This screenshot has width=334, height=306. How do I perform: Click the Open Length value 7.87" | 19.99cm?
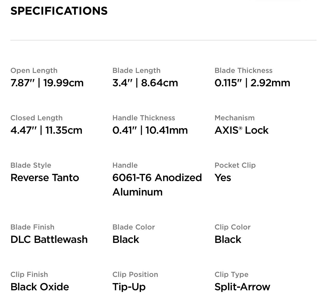(47, 83)
